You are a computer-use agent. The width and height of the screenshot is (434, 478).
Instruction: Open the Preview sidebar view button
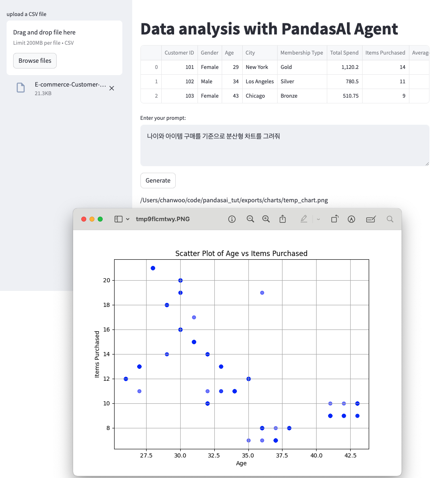118,219
